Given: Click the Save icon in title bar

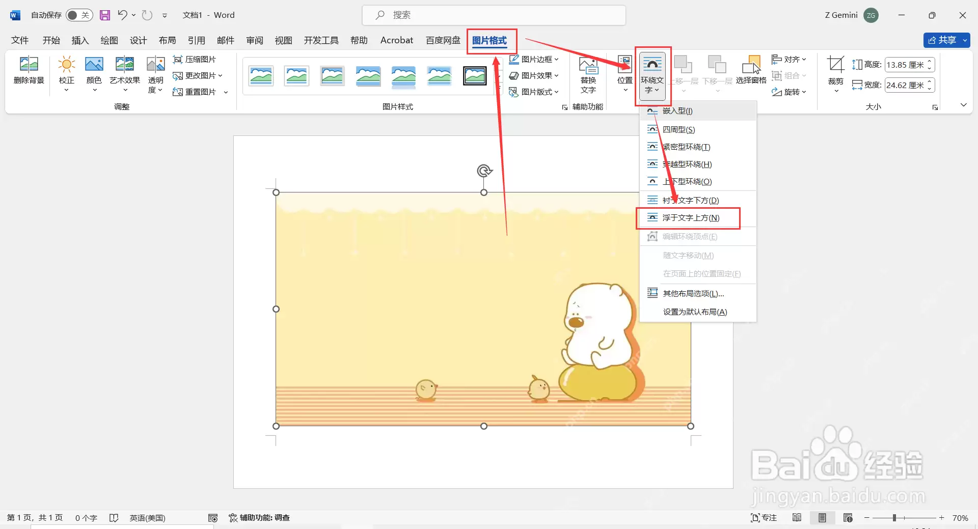Looking at the screenshot, I should [x=105, y=15].
